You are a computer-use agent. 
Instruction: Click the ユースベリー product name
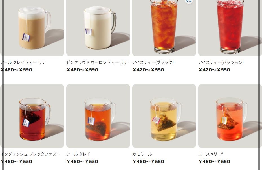click(211, 154)
